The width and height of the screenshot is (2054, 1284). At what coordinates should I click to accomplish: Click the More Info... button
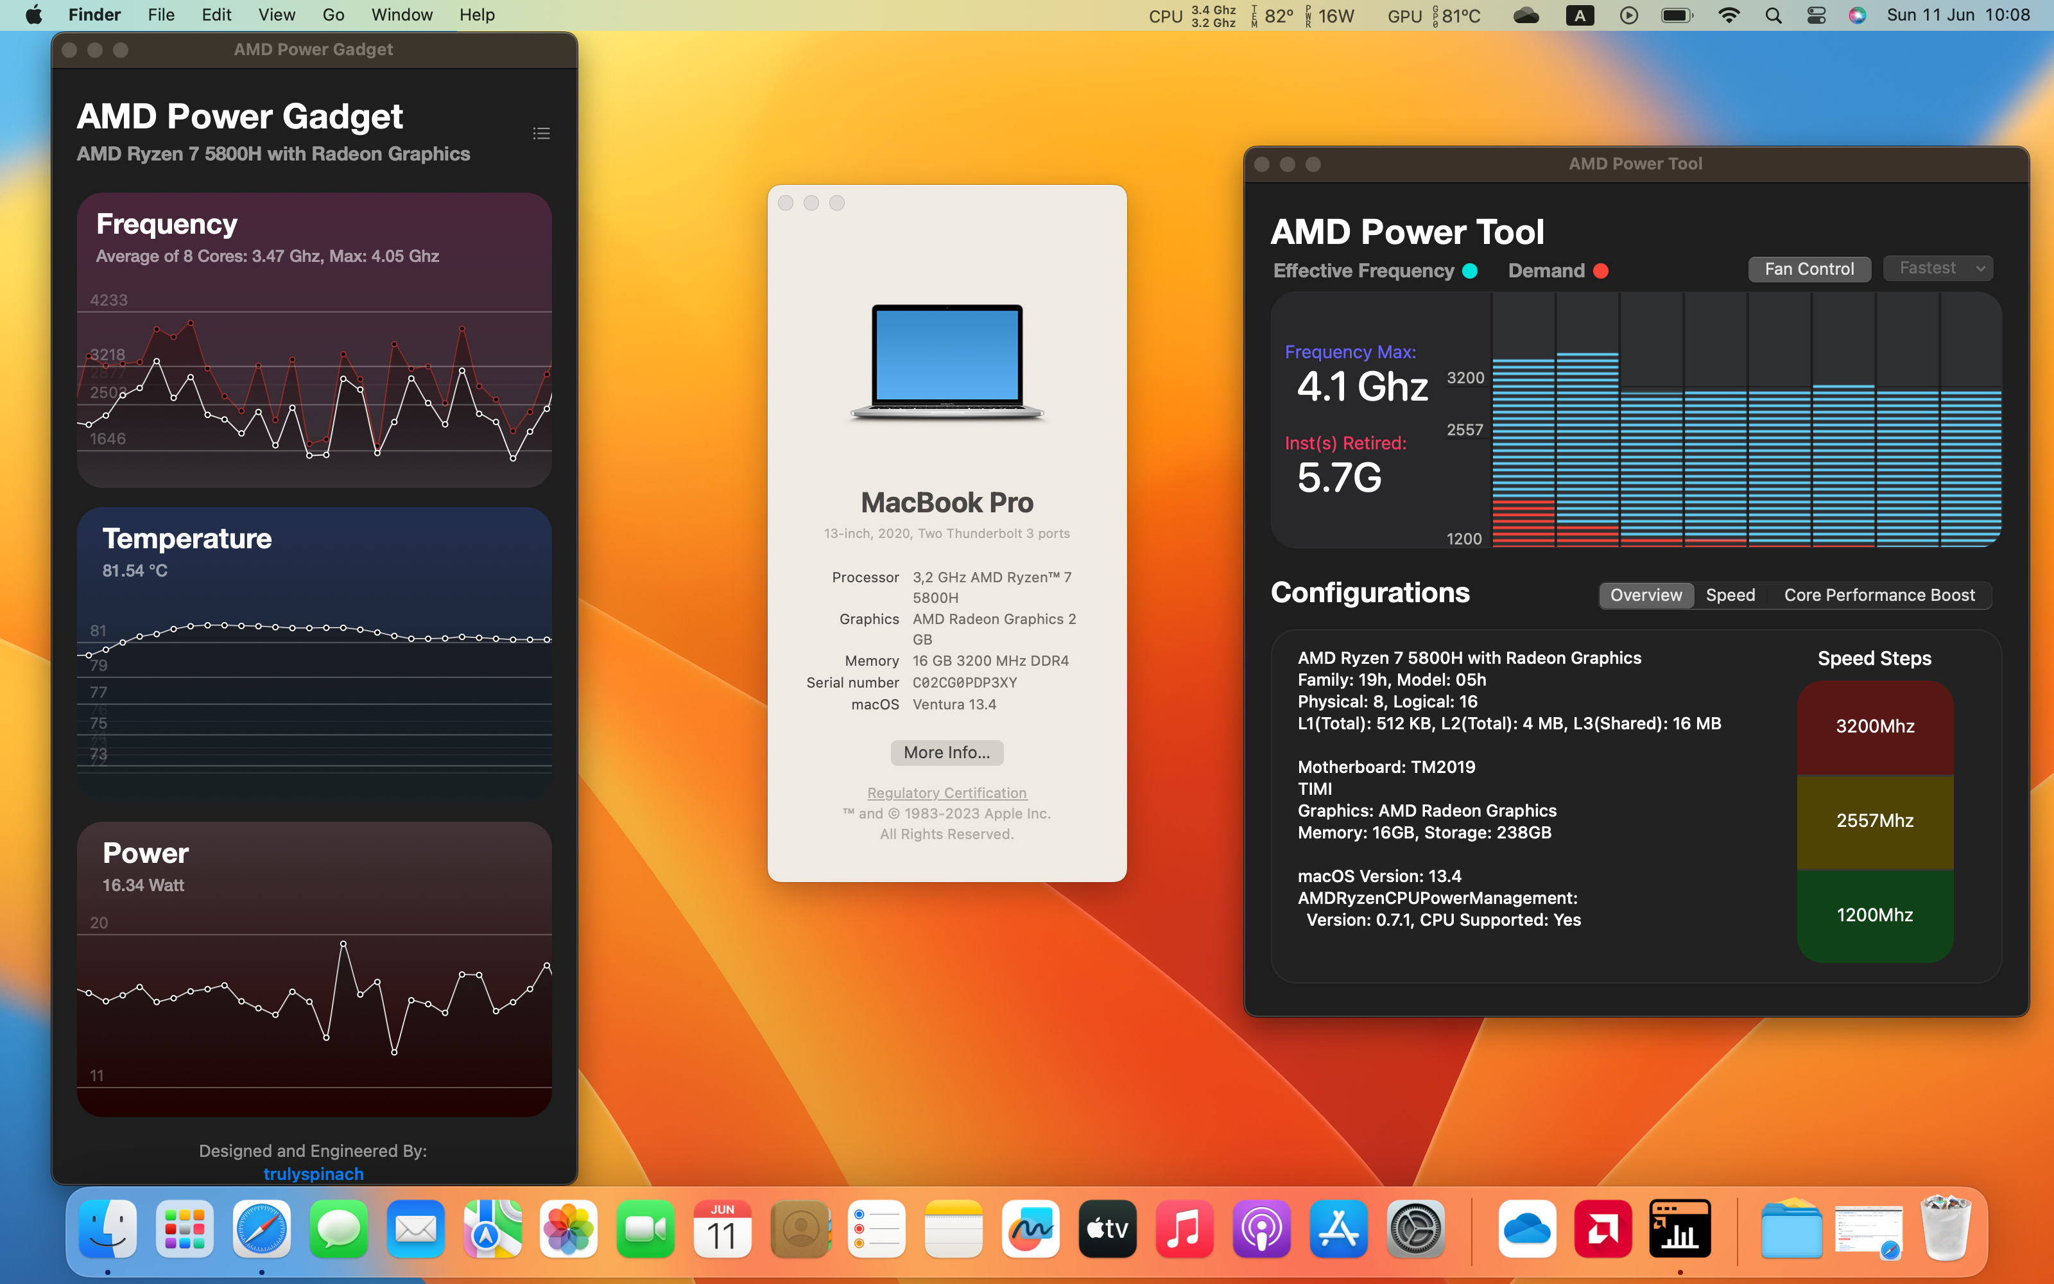point(946,752)
